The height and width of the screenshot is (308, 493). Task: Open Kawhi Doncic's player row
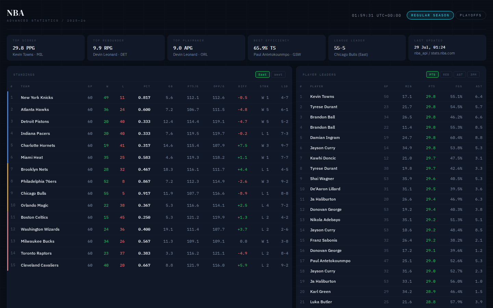pyautogui.click(x=391, y=158)
